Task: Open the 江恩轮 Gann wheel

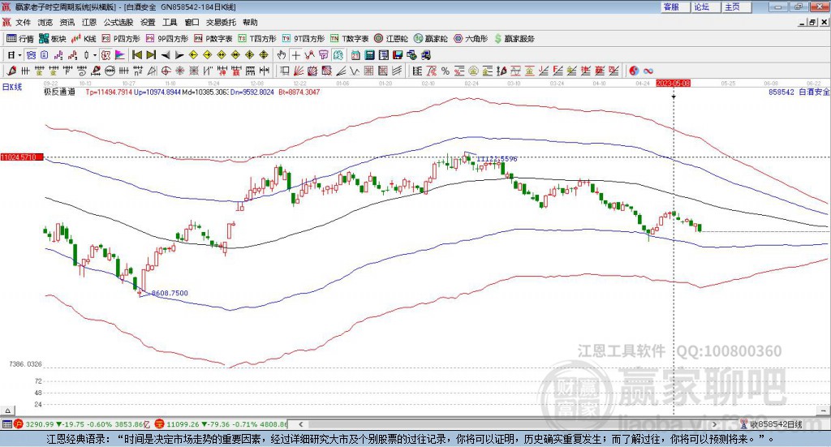Action: [391, 39]
